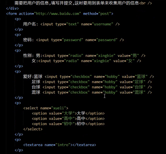Click </option> closing tag on 大学 line

pyautogui.click(x=95, y=113)
